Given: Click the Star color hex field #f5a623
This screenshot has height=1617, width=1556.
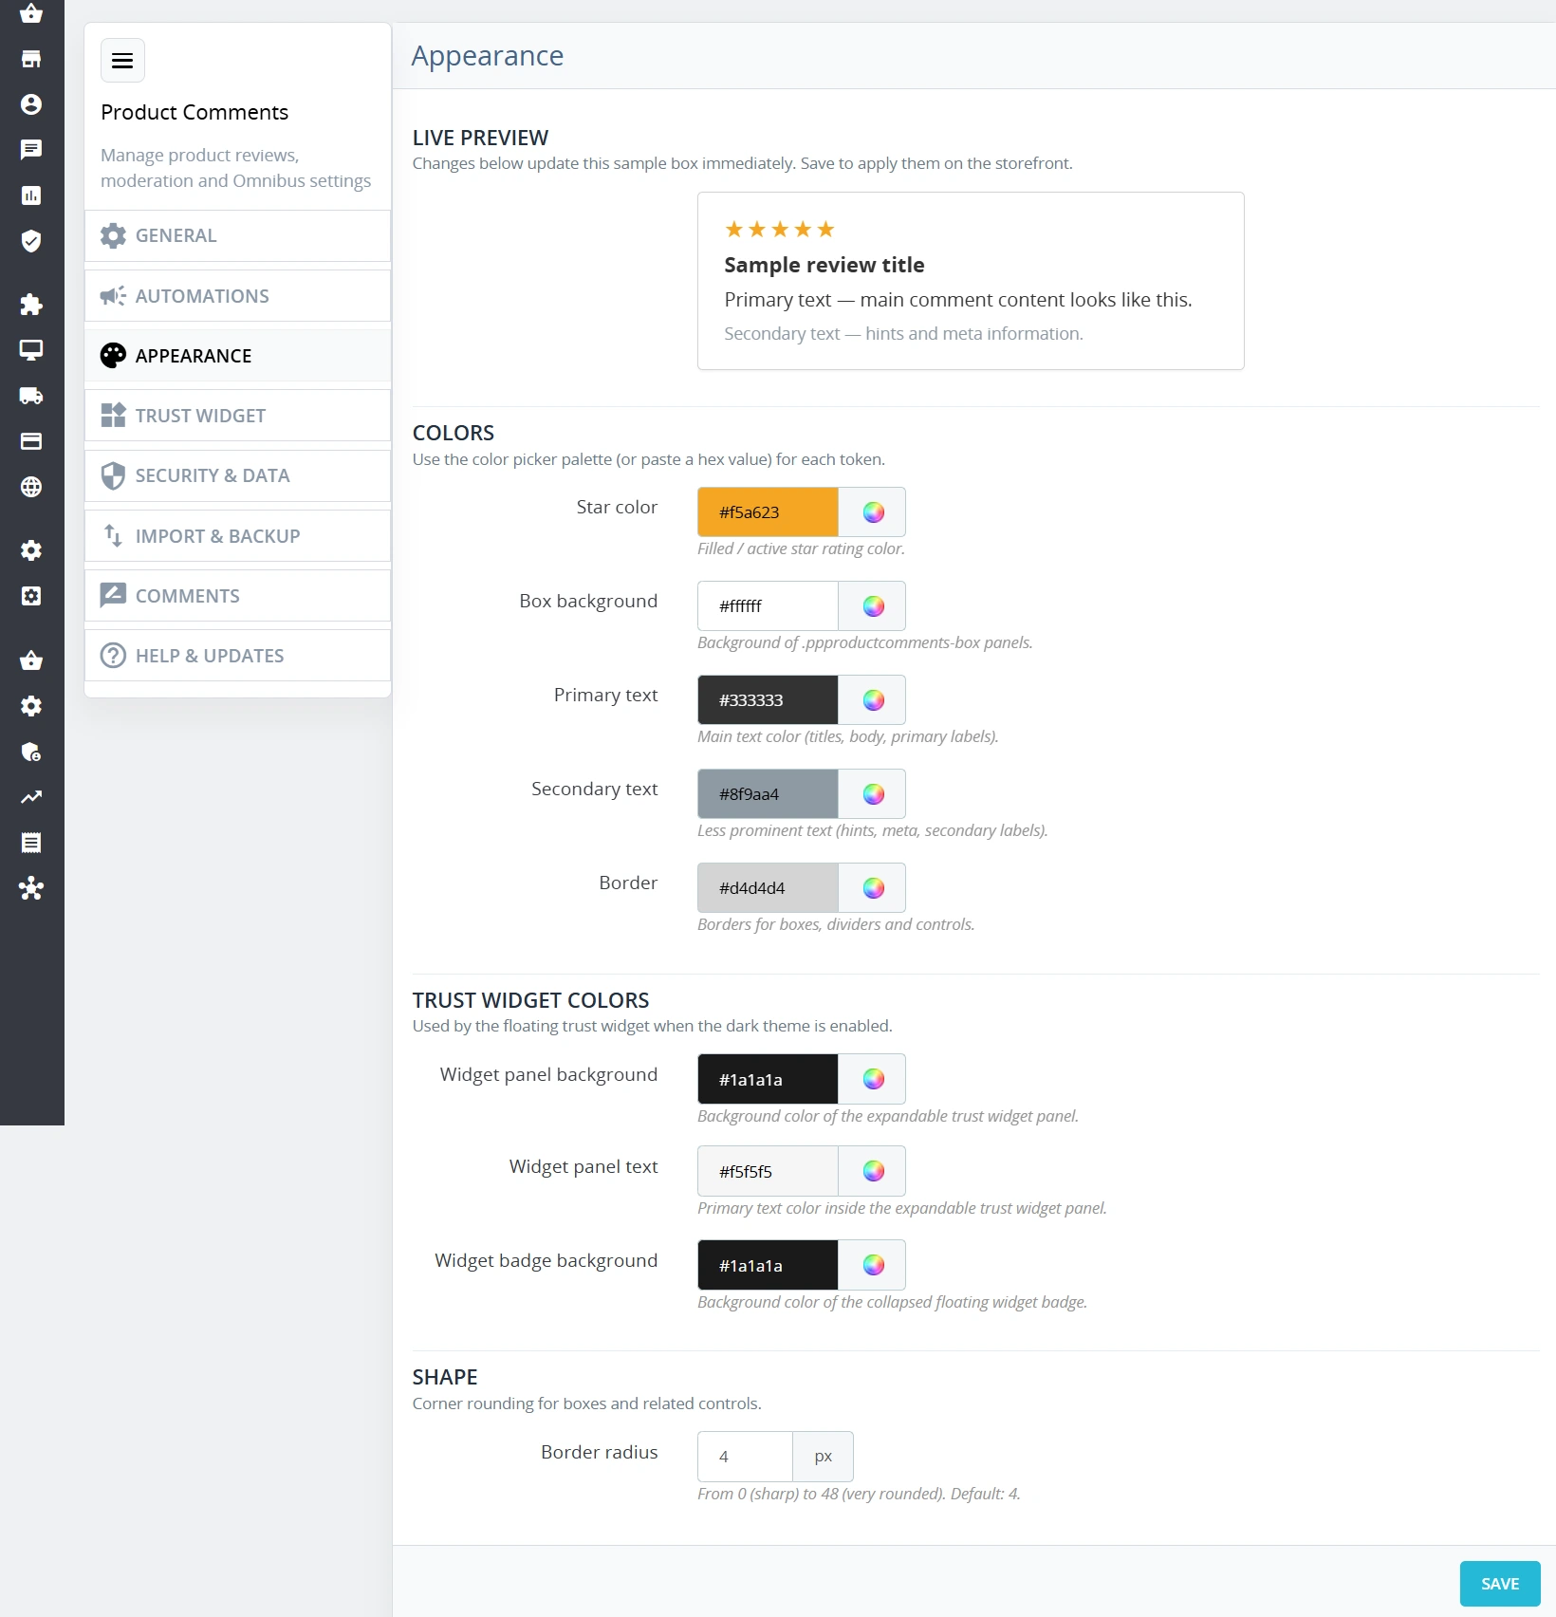Looking at the screenshot, I should 768,512.
